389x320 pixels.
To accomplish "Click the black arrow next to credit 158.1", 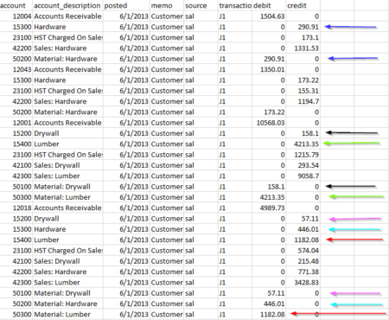I will pos(352,133).
